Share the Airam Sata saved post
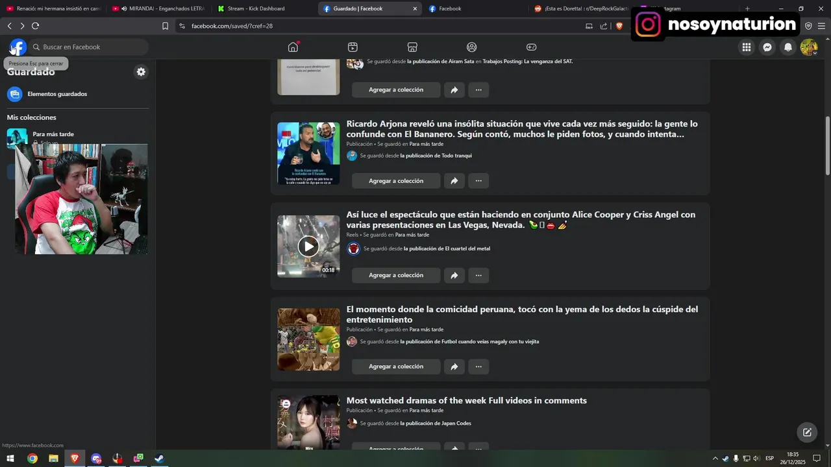831x467 pixels. click(454, 90)
